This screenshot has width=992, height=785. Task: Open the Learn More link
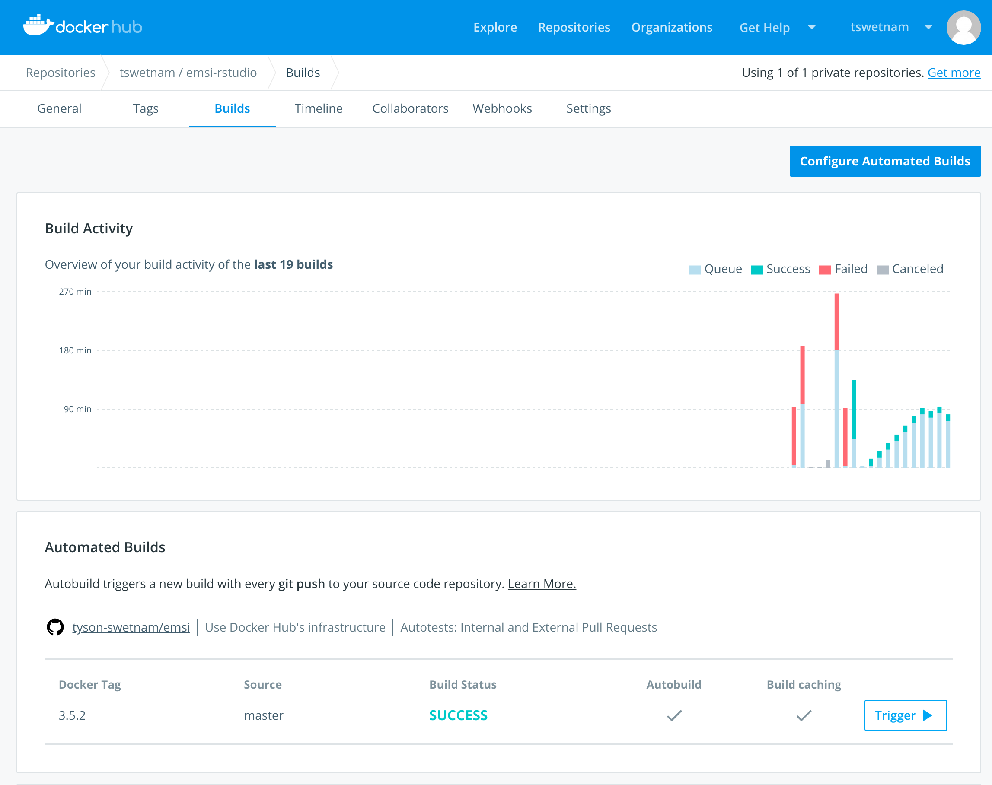pyautogui.click(x=542, y=583)
